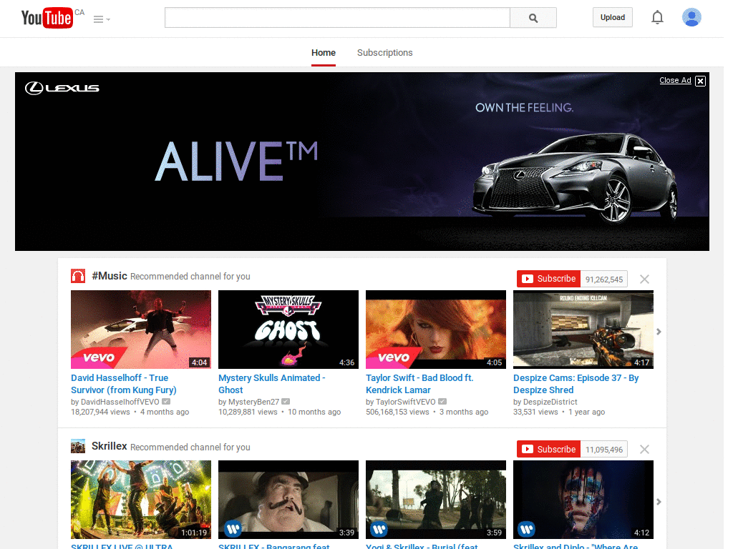
Task: Open Skrillex Live @ Ultra thumbnail
Action: point(141,500)
